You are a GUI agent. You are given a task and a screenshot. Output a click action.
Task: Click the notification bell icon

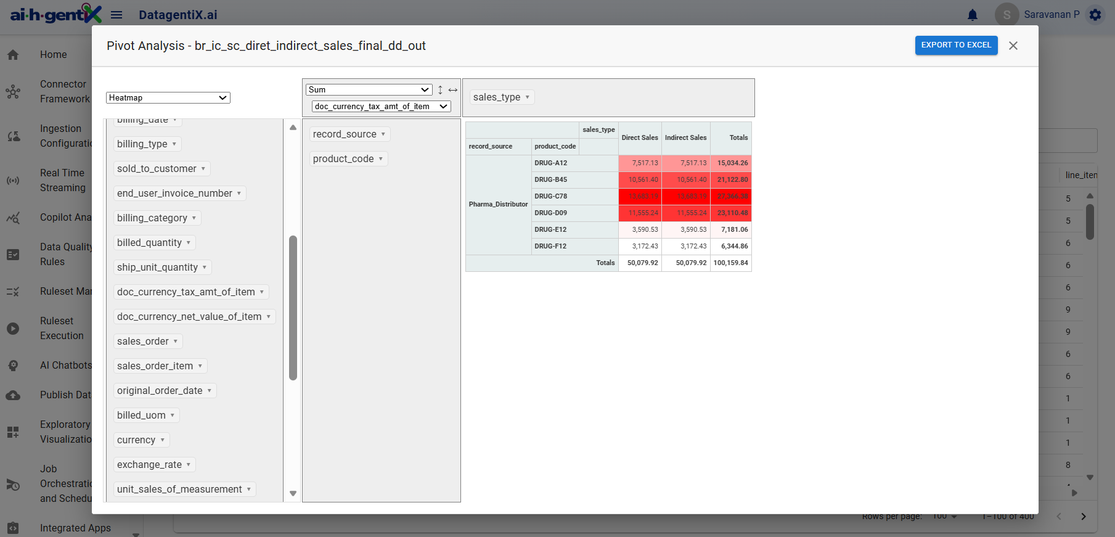click(x=972, y=15)
